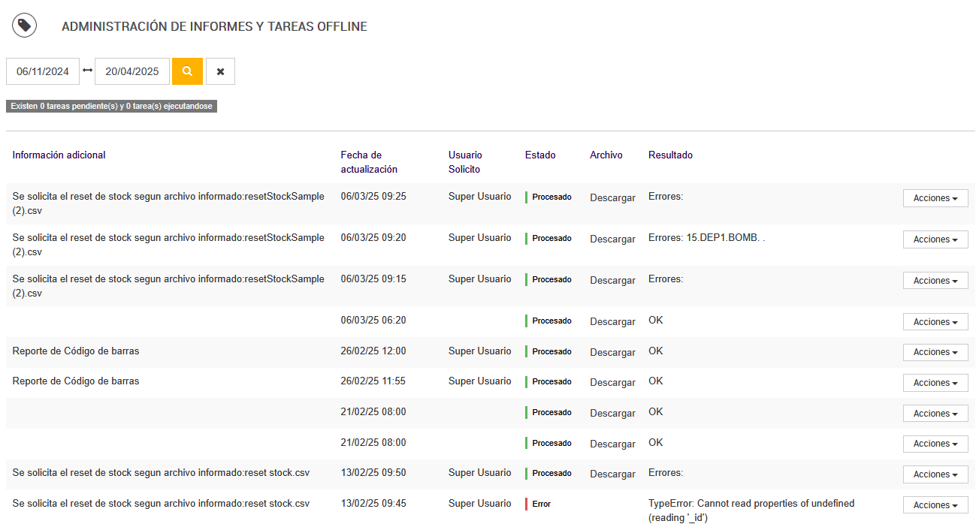Expand Acciones menu for 26/02/25 12:00 report
This screenshot has width=976, height=530.
pos(935,352)
